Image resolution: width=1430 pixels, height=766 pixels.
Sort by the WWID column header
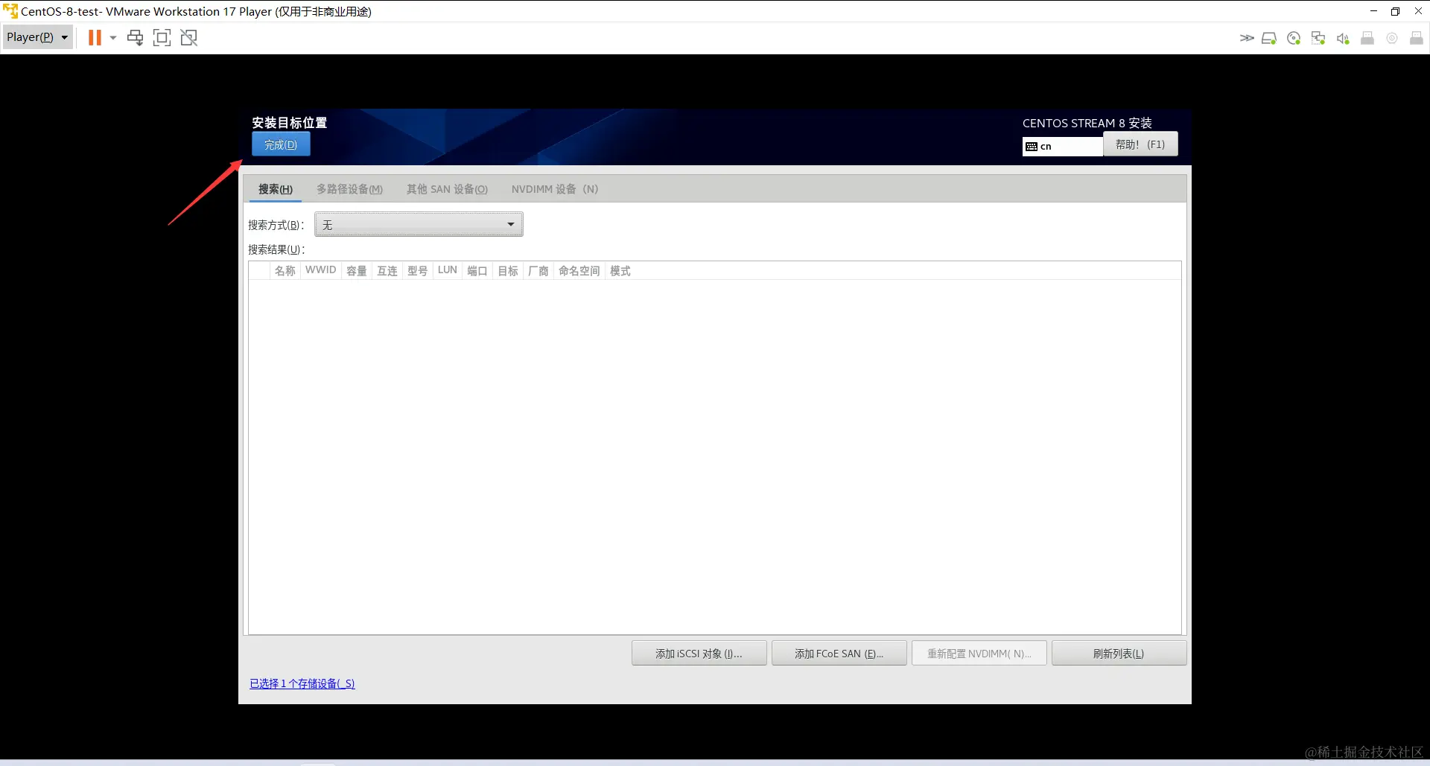[x=321, y=271]
